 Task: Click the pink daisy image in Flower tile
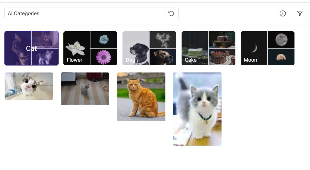click(104, 57)
